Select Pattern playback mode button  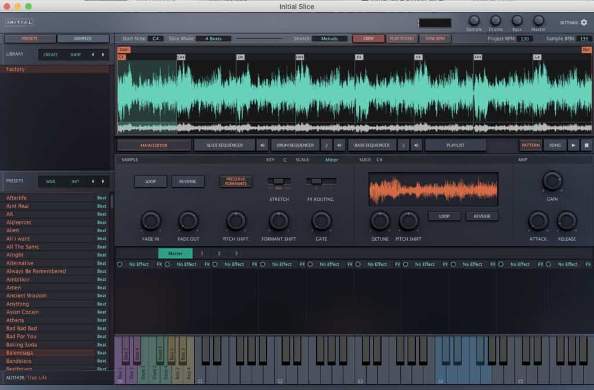(530, 145)
